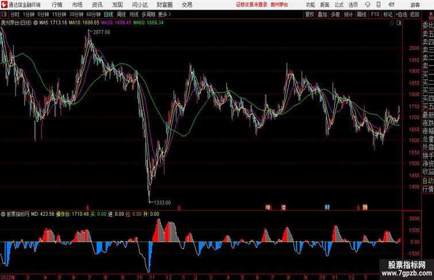This screenshot has width=434, height=280.
Task: Switch to the 30分钟 period tab
Action: [x=76, y=14]
